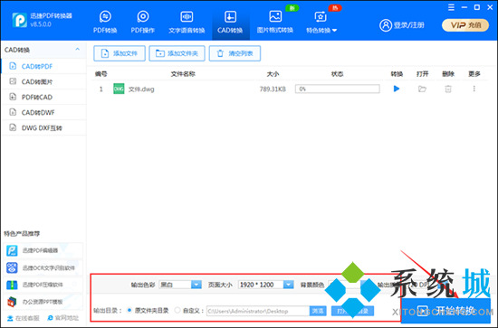Select DWG DXF互转 in the sidebar
The height and width of the screenshot is (328, 498).
pyautogui.click(x=43, y=127)
